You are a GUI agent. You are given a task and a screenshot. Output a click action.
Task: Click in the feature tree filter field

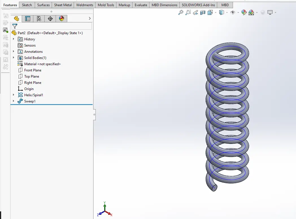[x=52, y=26]
